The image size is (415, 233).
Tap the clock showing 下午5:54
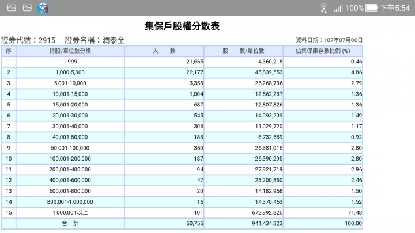[x=395, y=8]
